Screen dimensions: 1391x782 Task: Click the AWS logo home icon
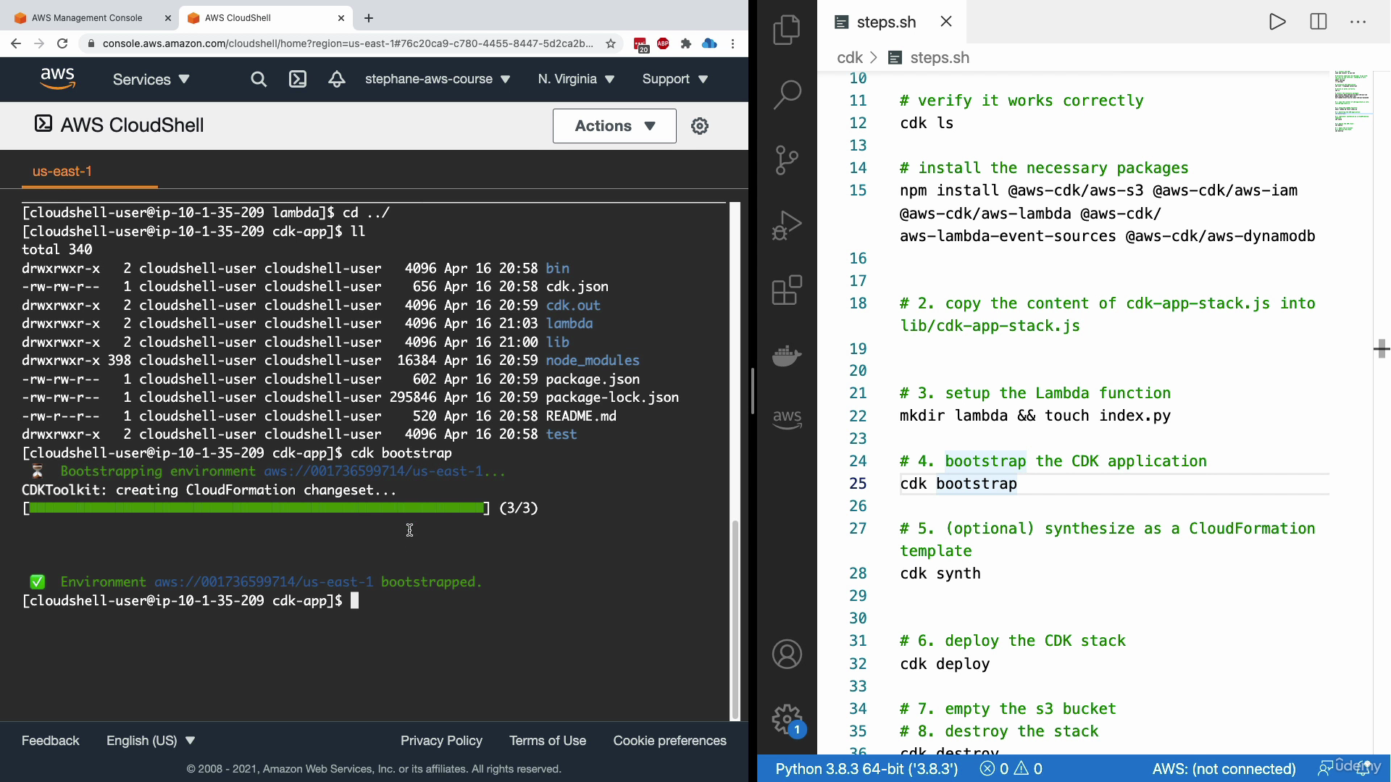click(x=58, y=79)
